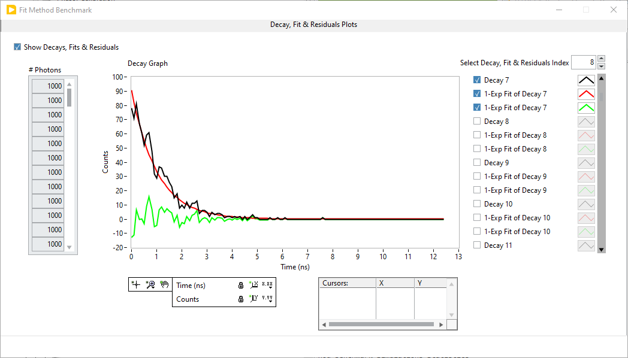628x358 pixels.
Task: Enable the red 1-Exp Fit of Decay 8
Action: coord(476,135)
